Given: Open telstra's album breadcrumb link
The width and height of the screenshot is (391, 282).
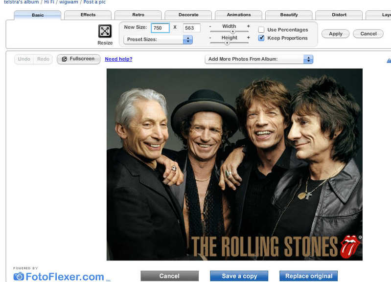Looking at the screenshot, I should pyautogui.click(x=21, y=2).
